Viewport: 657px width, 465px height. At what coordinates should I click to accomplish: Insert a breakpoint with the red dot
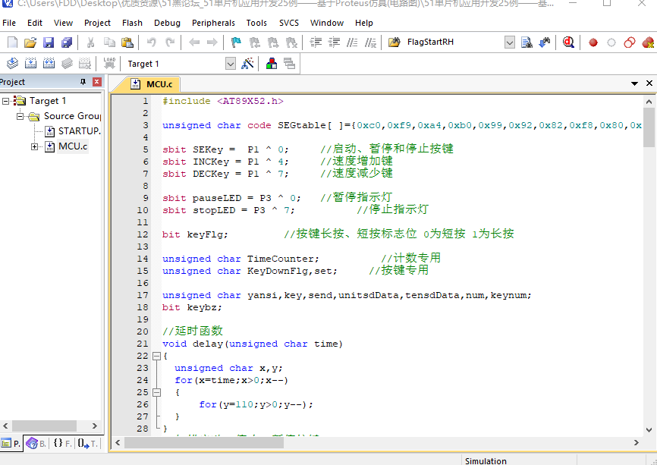pos(593,42)
